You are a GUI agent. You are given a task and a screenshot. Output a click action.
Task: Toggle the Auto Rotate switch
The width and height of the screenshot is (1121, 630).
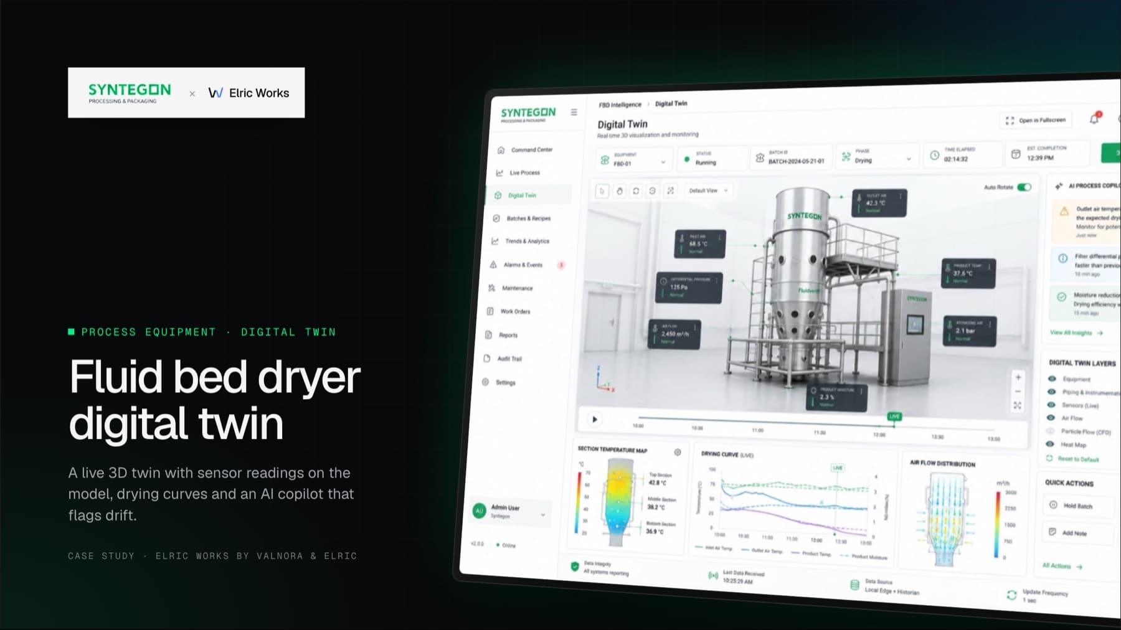(x=1024, y=187)
